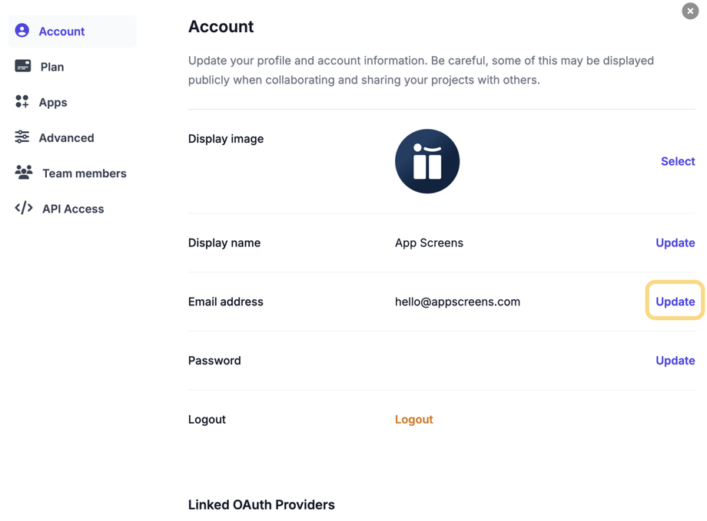
Task: Go to the Plan section label
Action: point(52,67)
